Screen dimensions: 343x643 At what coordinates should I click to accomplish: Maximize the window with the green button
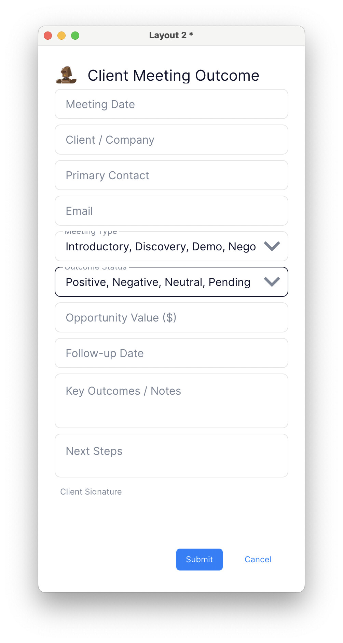coord(75,36)
